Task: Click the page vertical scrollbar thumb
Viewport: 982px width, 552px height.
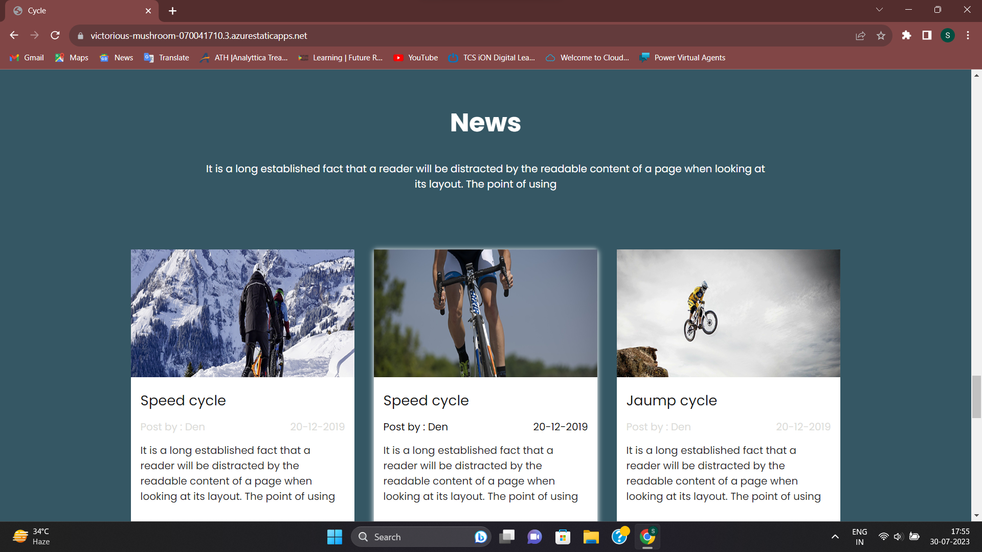Action: click(976, 397)
